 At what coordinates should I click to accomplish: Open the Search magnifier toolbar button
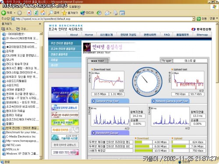tap(54, 13)
